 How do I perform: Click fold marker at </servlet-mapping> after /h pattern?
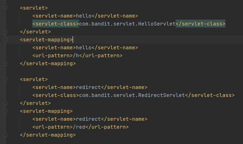click(x=5, y=63)
